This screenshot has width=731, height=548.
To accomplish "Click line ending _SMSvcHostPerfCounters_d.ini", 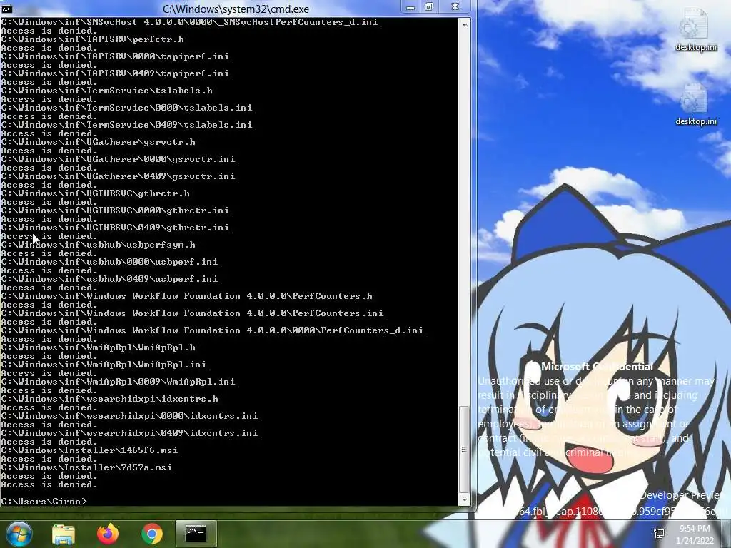I will click(x=189, y=22).
